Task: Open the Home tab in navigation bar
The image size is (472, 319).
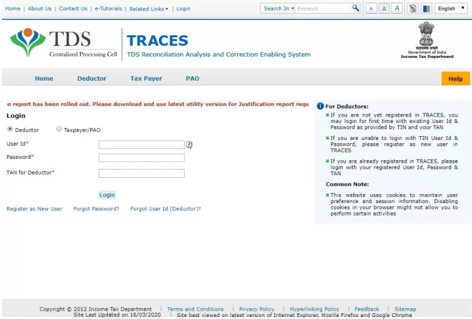Action: (x=44, y=78)
